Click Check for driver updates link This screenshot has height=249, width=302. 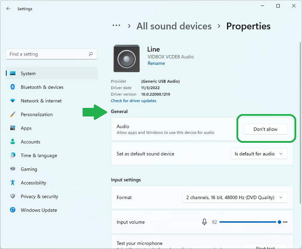click(x=134, y=101)
